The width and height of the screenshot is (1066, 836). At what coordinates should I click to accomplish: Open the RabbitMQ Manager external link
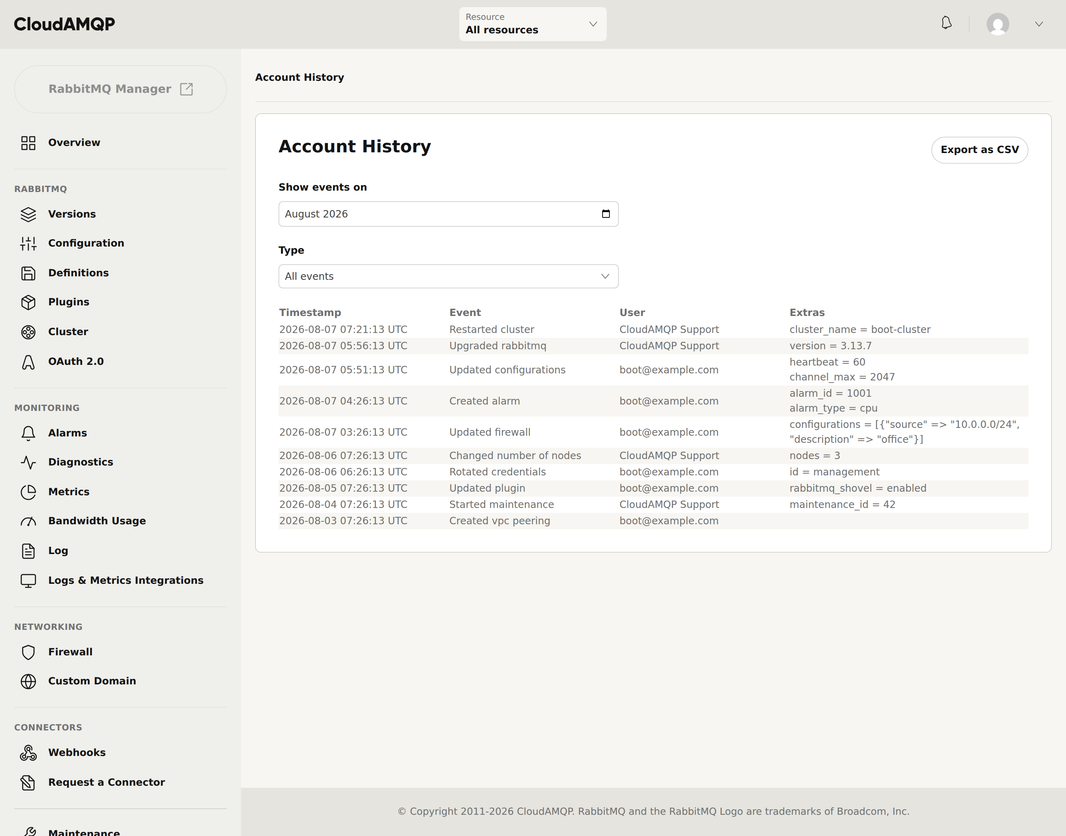pyautogui.click(x=120, y=89)
